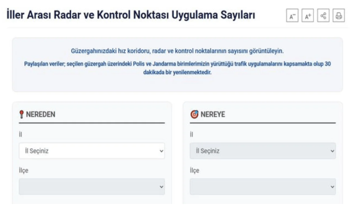The image size is (350, 210).
Task: Click the page title İller Arası Radar heading
Action: point(131,15)
